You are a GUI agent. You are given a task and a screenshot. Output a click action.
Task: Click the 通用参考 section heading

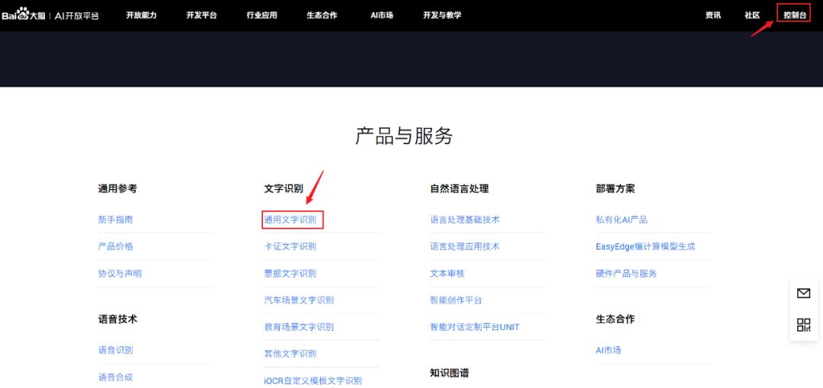[117, 188]
